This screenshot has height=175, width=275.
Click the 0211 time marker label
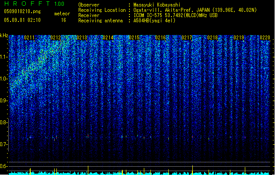[x=29, y=38]
